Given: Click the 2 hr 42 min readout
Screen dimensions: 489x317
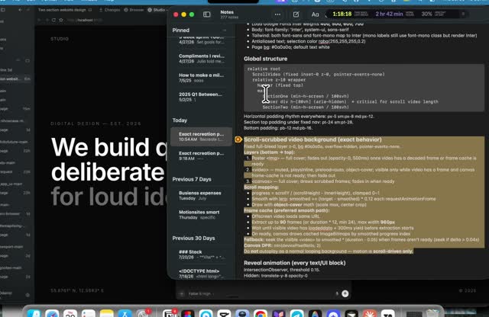Looking at the screenshot, I should tap(389, 14).
